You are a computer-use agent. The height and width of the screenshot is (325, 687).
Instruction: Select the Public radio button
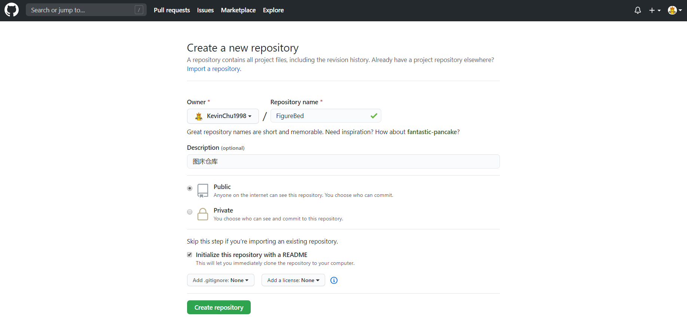190,188
